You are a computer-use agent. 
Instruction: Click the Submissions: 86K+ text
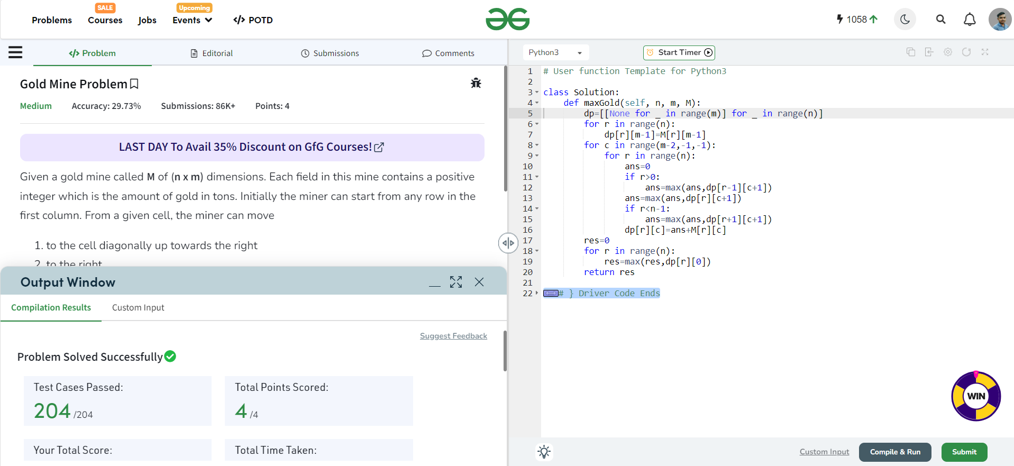(198, 106)
